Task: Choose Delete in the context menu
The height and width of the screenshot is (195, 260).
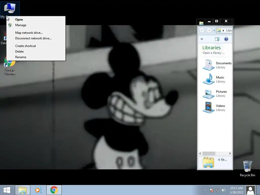Action: point(36,52)
